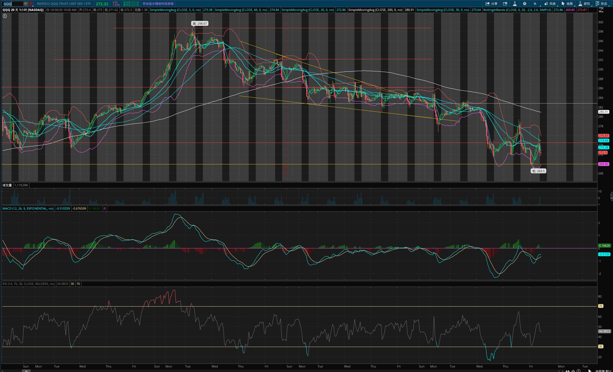This screenshot has width=613, height=372.
Task: Click the volume value 1,119,096 readout
Action: tap(21, 185)
